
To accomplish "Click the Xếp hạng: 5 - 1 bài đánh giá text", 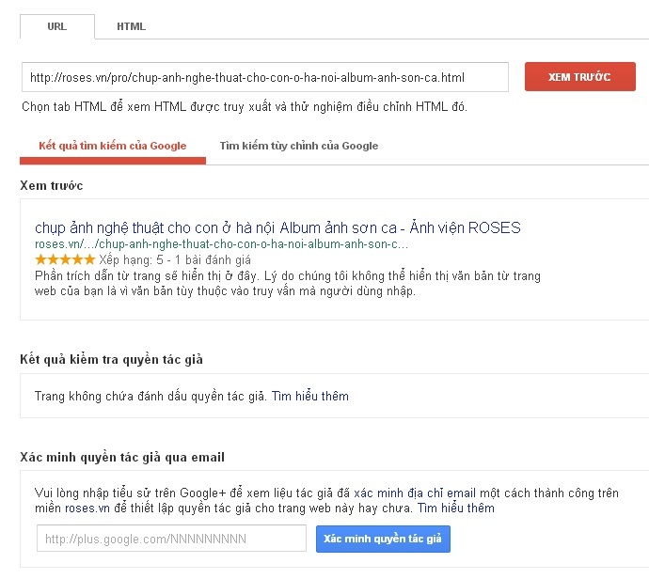I will (x=175, y=259).
